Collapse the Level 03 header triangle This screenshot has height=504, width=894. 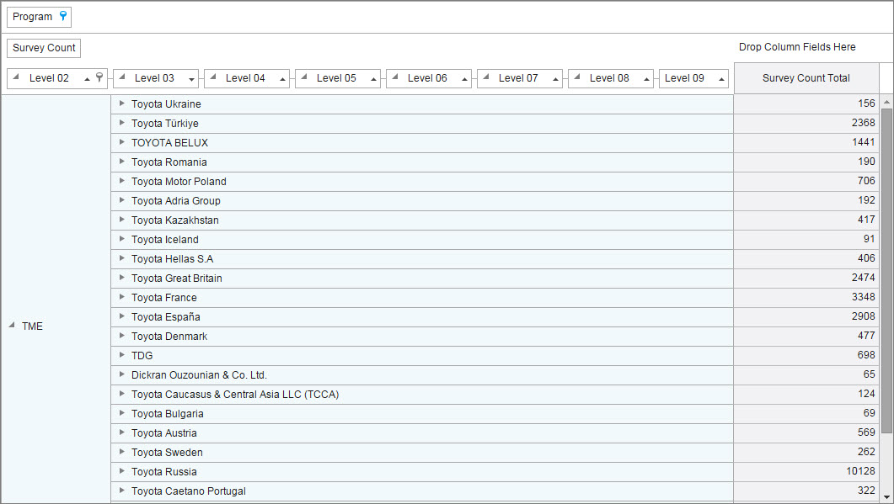pyautogui.click(x=122, y=77)
